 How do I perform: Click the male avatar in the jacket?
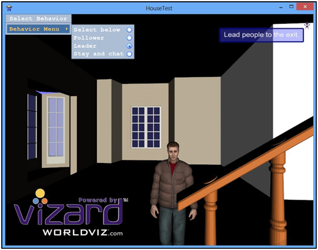coord(173,193)
